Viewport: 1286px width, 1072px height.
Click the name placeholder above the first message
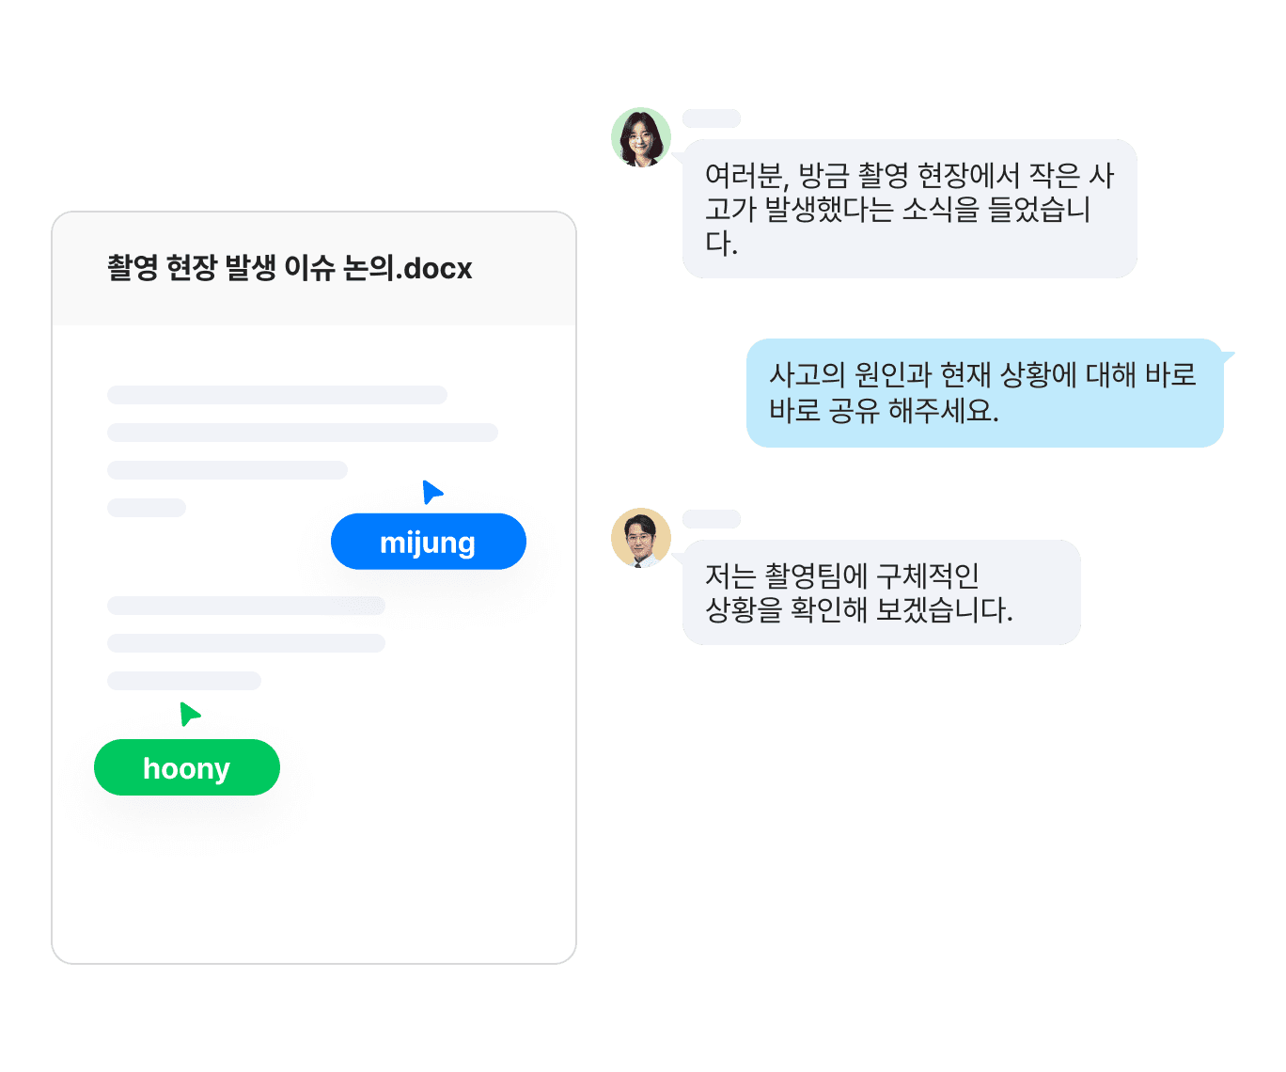(712, 118)
